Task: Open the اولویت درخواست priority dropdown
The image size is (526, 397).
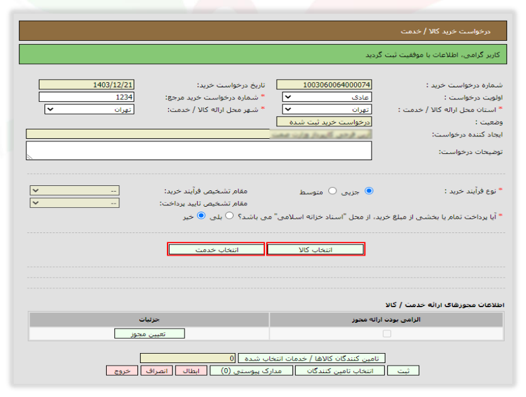Action: coord(327,97)
